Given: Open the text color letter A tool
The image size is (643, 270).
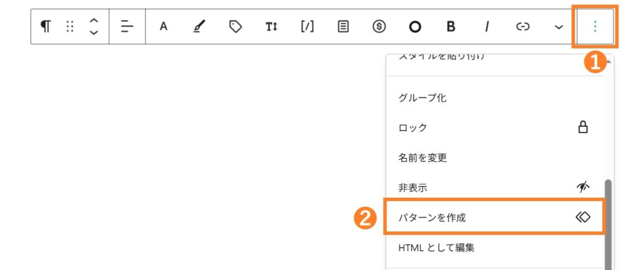Looking at the screenshot, I should tap(164, 26).
